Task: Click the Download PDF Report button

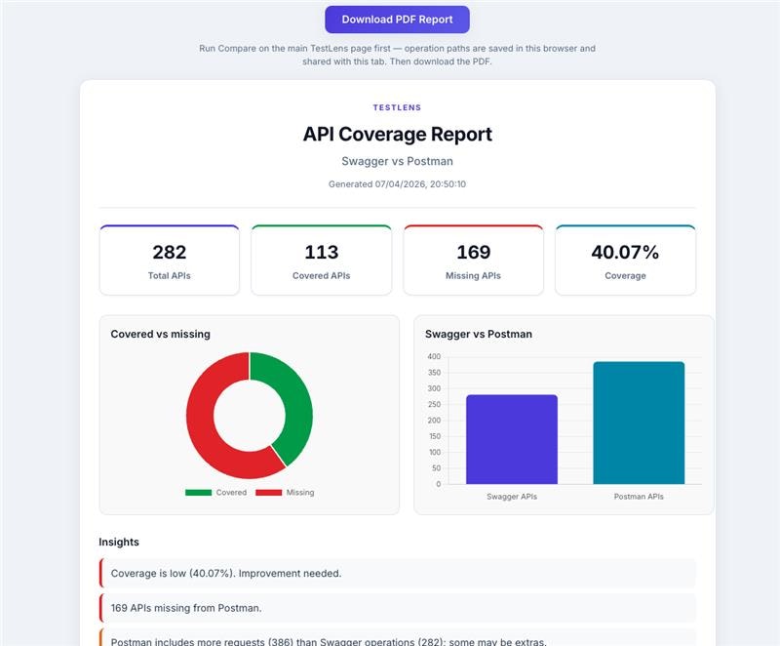Action: 397,20
